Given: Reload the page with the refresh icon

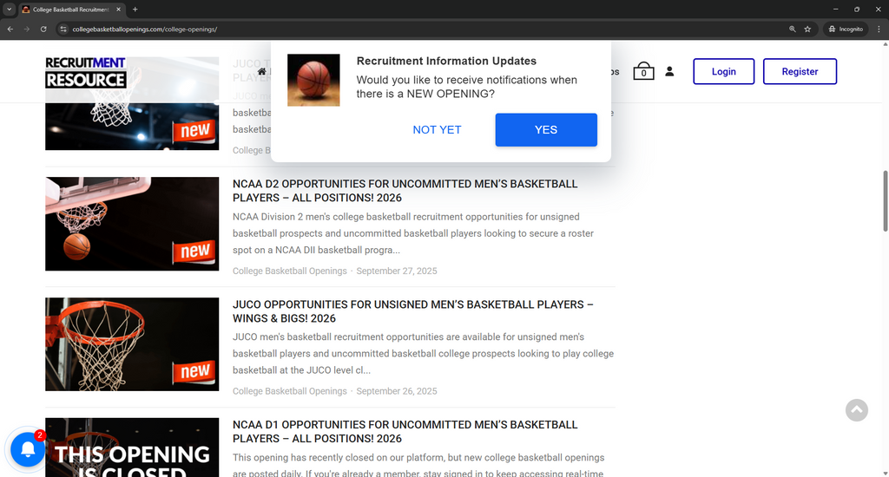Looking at the screenshot, I should click(x=43, y=29).
